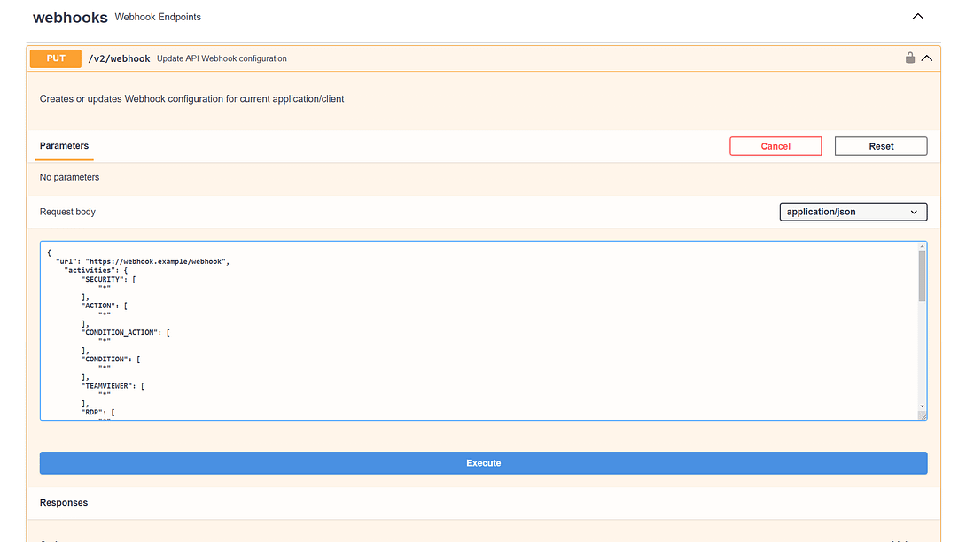Cancel the try-it-out mode

click(775, 146)
